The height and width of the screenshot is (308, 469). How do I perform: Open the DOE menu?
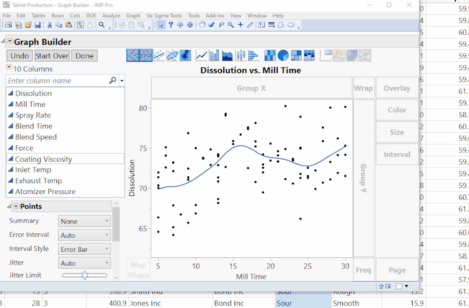[91, 15]
